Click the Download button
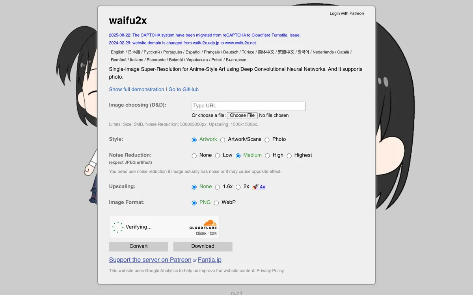 pyautogui.click(x=203, y=246)
